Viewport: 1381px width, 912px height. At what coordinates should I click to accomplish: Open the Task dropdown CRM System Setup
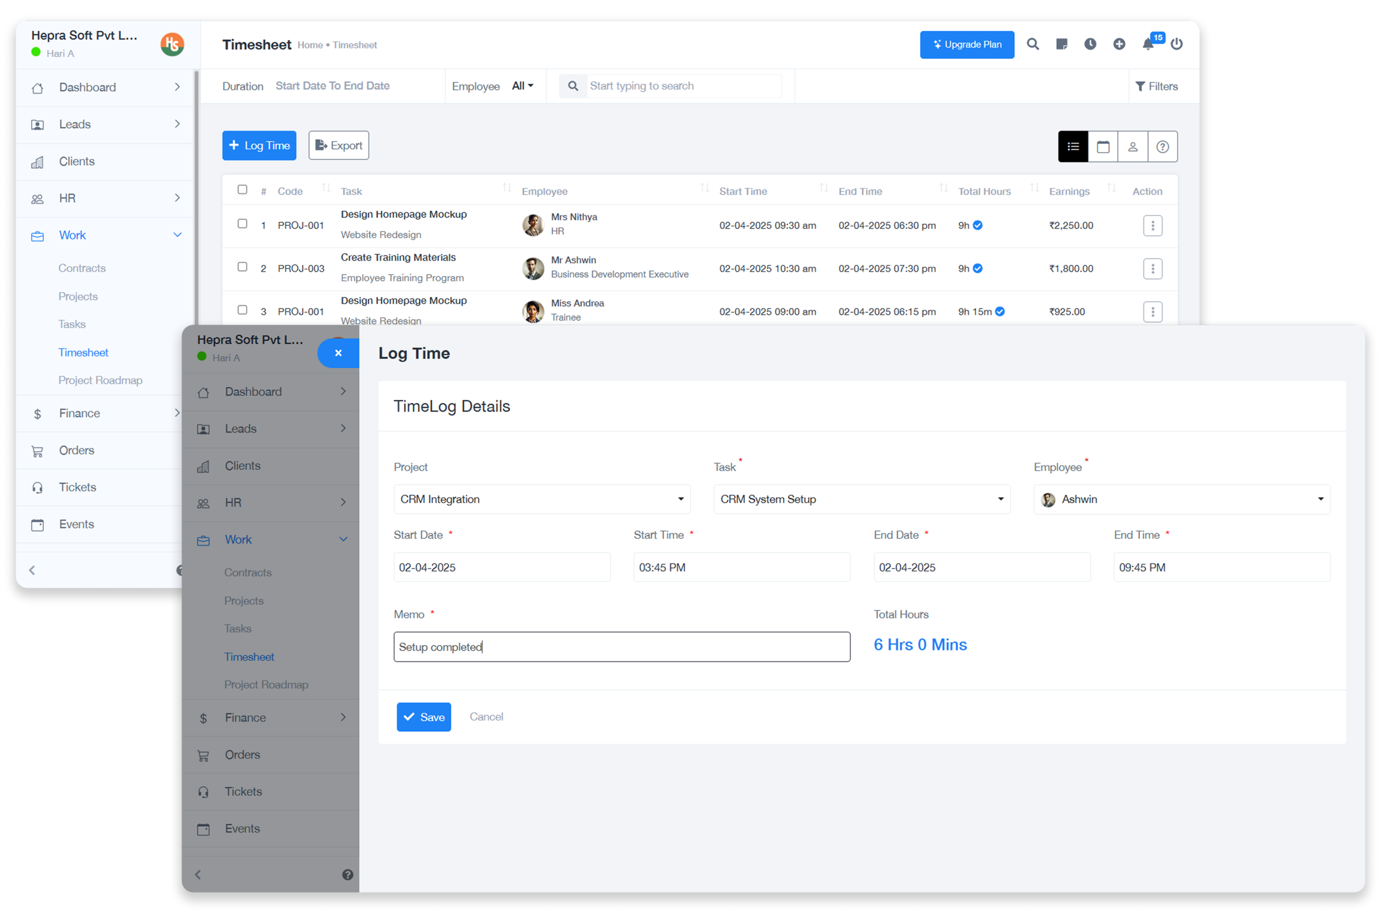pos(862,499)
